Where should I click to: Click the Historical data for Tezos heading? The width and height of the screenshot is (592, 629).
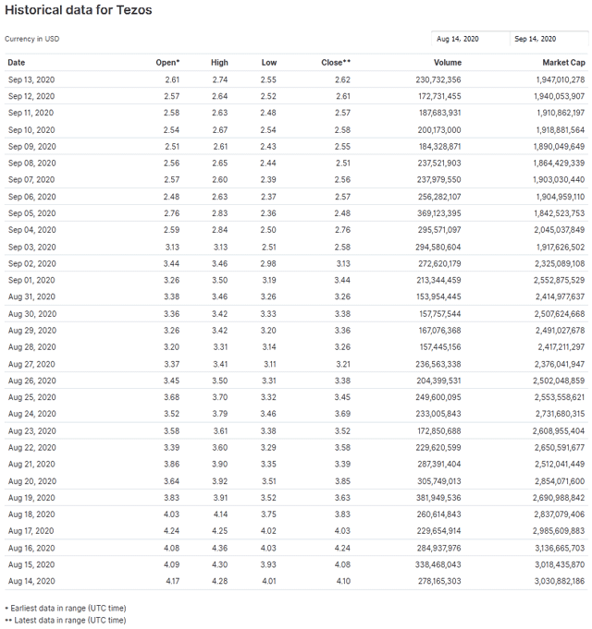coord(79,9)
